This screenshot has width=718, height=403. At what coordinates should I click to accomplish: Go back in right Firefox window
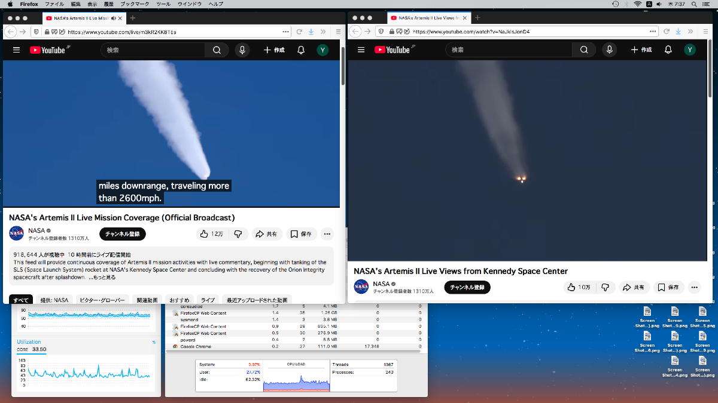(x=356, y=32)
